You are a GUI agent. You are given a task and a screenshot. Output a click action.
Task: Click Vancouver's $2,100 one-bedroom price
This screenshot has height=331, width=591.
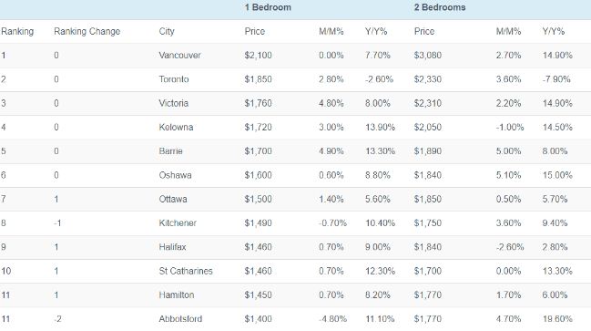pyautogui.click(x=259, y=56)
